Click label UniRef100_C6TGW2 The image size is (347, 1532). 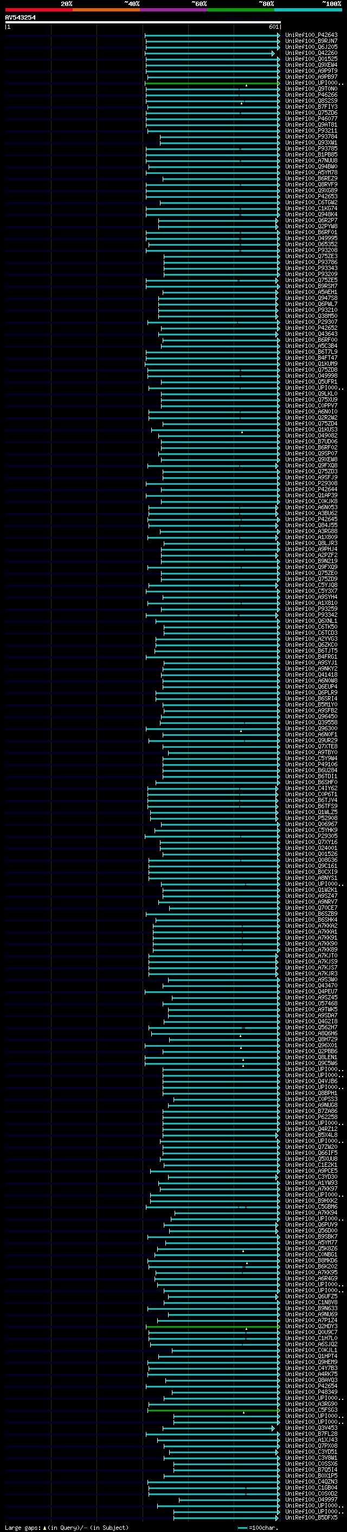(x=311, y=202)
